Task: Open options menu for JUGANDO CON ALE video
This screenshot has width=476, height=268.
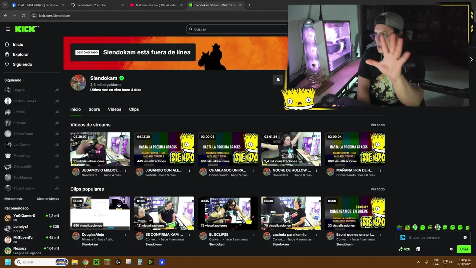Action: click(x=189, y=171)
